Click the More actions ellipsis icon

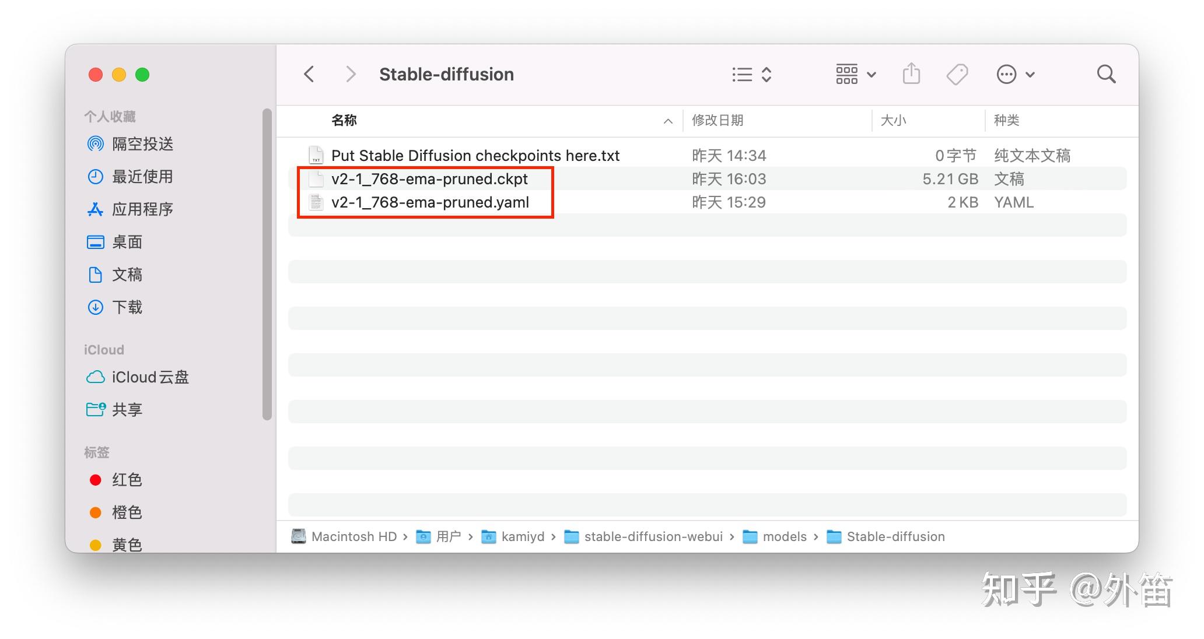click(x=1006, y=74)
